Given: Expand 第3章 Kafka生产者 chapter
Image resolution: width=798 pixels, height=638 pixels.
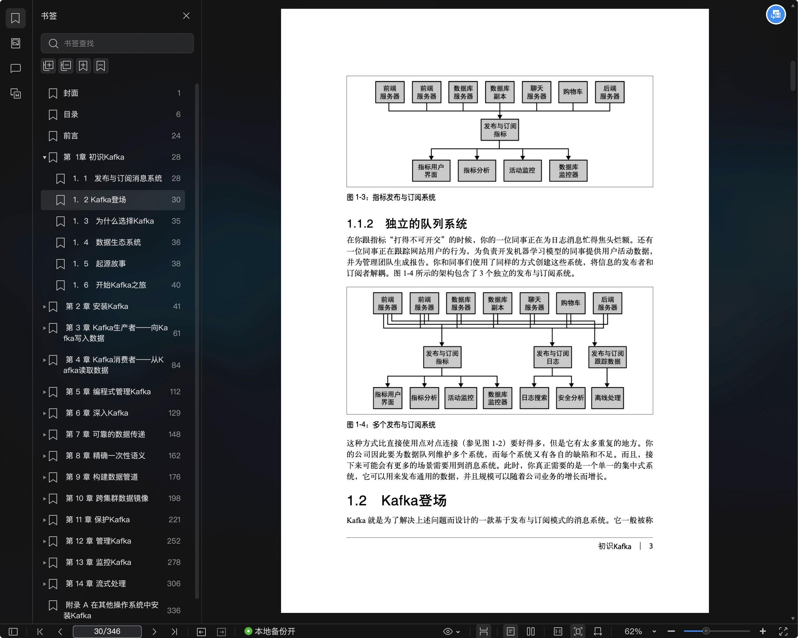Looking at the screenshot, I should (45, 328).
